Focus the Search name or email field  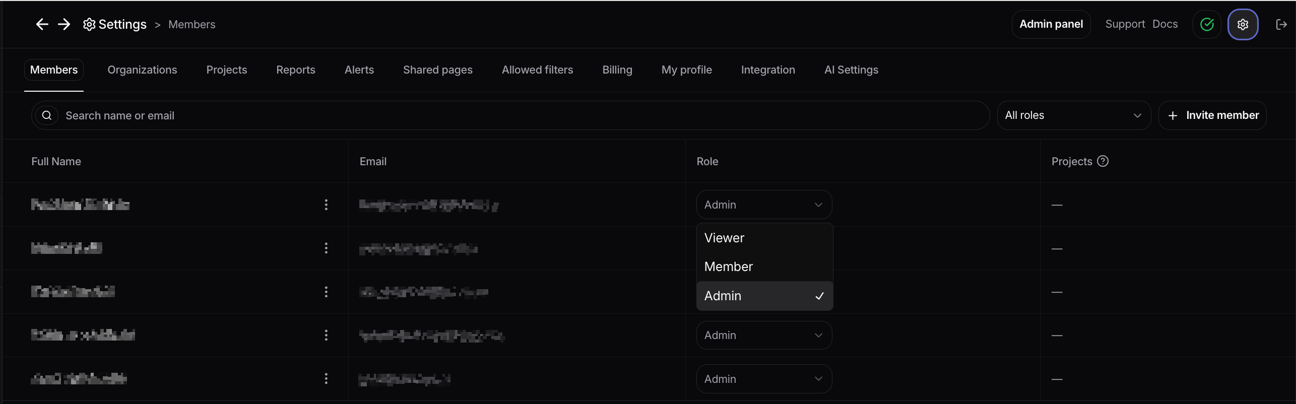pos(510,115)
